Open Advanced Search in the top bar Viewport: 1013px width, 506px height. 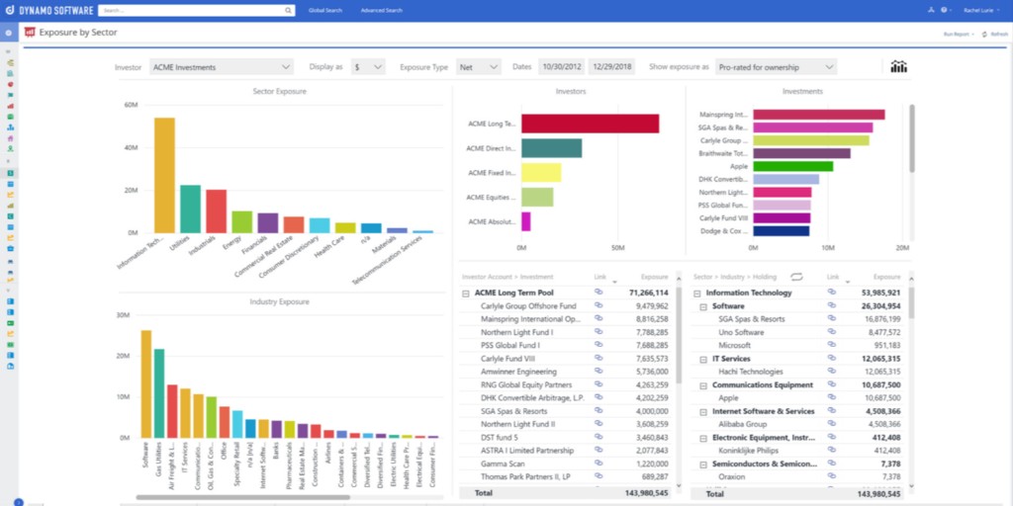coord(381,10)
